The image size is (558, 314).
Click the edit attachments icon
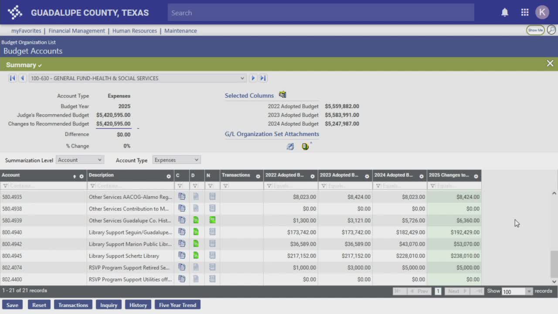click(290, 147)
